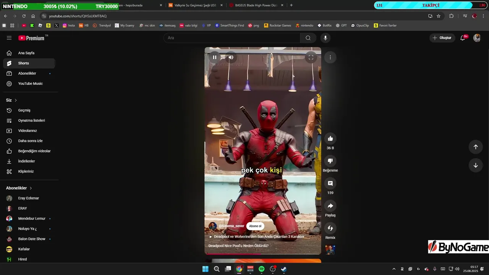Remix this Short
Image resolution: width=489 pixels, height=275 pixels.
point(330,228)
